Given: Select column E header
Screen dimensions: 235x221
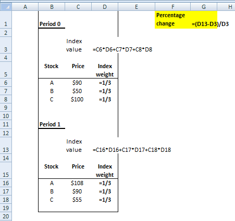Looking at the screenshot, I should point(137,7).
